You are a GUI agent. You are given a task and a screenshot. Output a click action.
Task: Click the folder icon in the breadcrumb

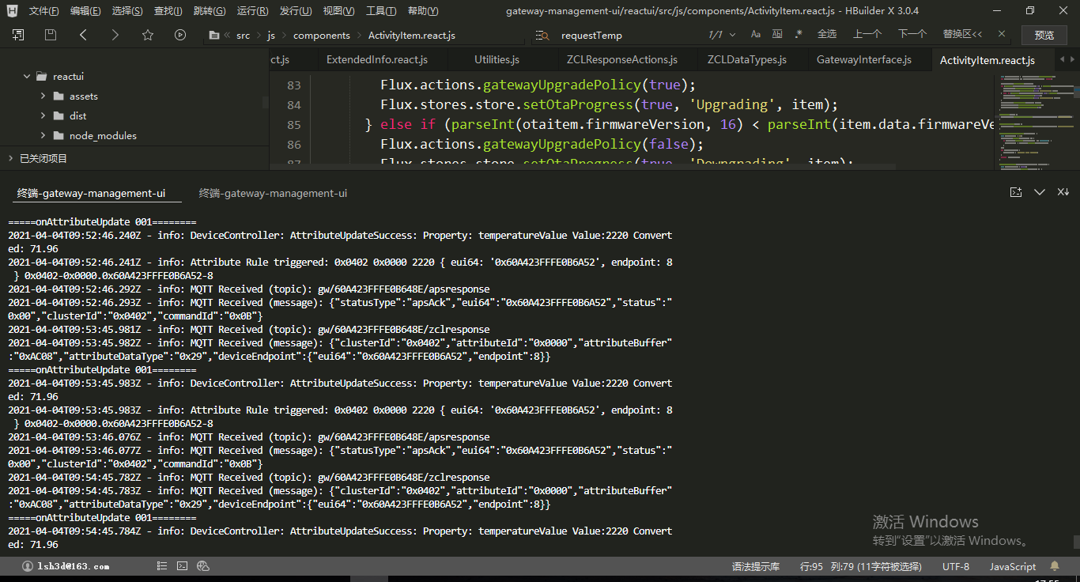click(213, 35)
